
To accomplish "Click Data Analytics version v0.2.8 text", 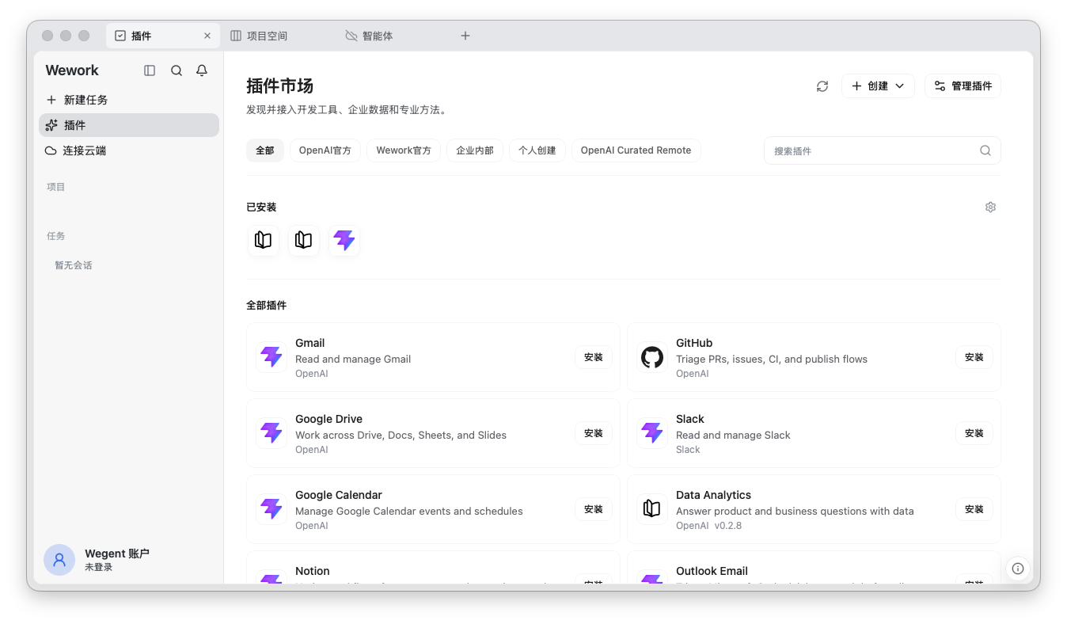I will (728, 525).
